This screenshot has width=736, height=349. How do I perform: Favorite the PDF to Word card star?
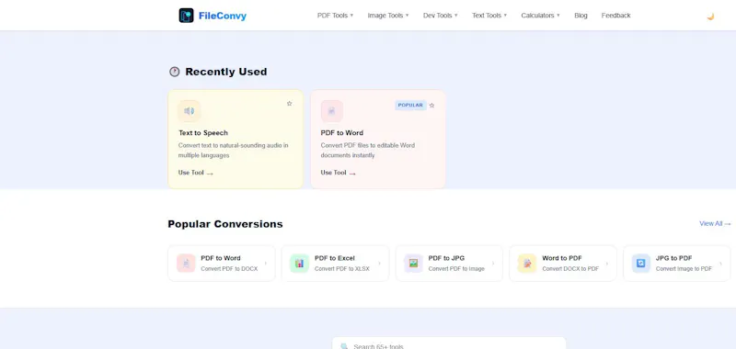pyautogui.click(x=431, y=106)
